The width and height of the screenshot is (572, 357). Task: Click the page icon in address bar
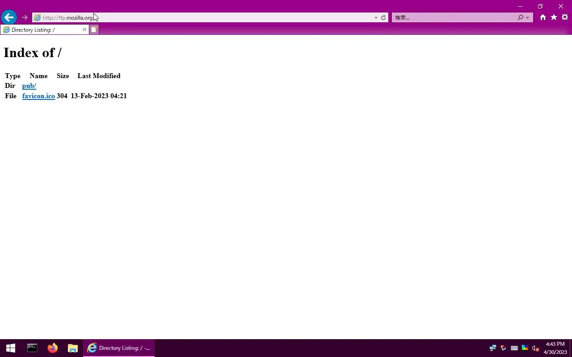(38, 18)
